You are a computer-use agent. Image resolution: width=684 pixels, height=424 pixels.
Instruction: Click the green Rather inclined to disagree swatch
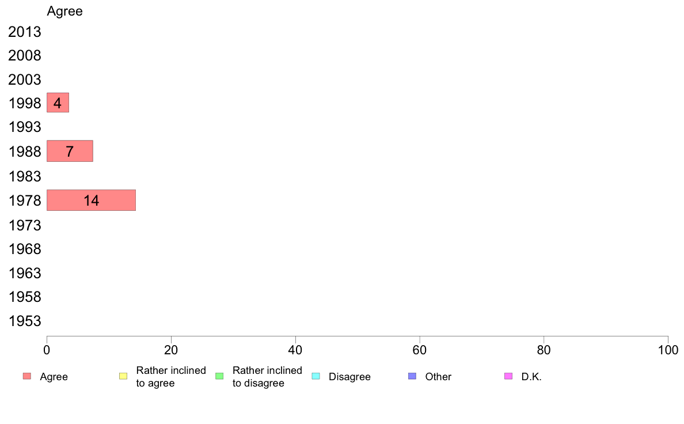coord(219,376)
